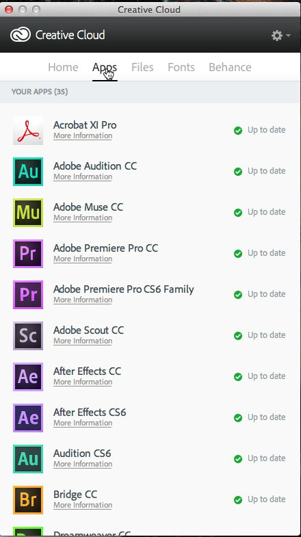Go to the Behance tab
301x537 pixels.
click(230, 67)
